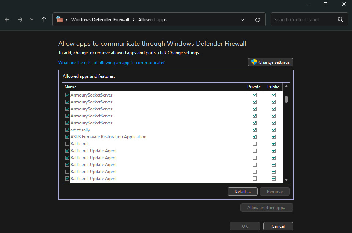Click the forward navigation arrow
Viewport: 352px width, 233px height.
[20, 19]
